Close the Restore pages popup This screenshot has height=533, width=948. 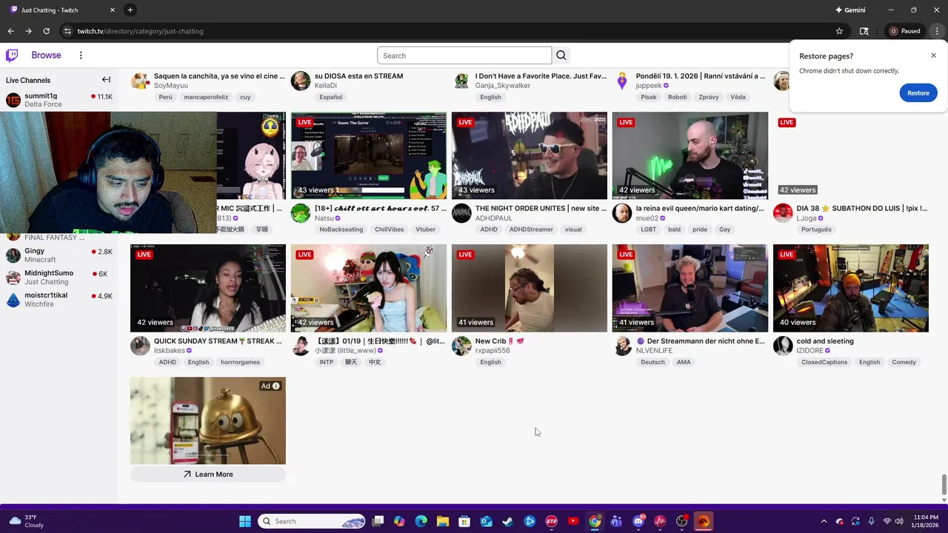(933, 56)
